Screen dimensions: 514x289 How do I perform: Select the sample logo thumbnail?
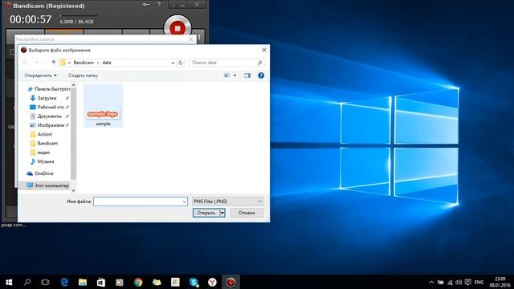[104, 105]
